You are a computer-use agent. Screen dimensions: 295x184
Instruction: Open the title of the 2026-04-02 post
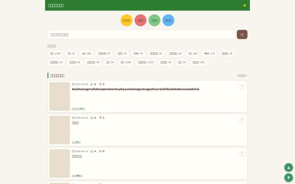75,123
